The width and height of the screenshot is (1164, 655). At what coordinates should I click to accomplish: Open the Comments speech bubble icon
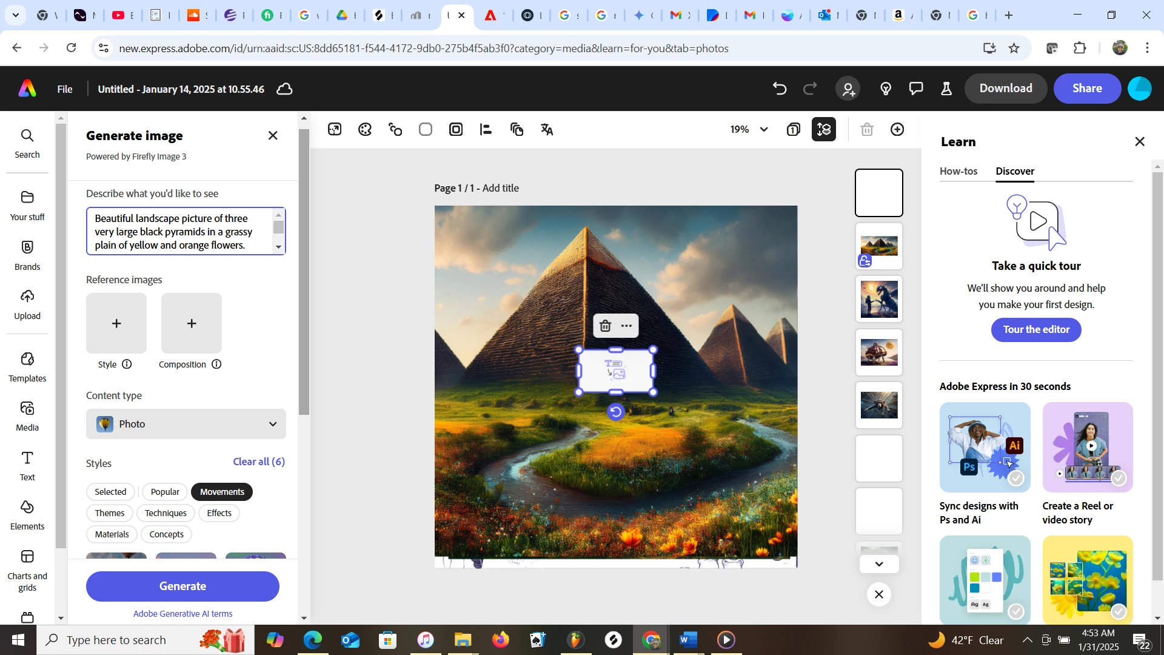916,89
